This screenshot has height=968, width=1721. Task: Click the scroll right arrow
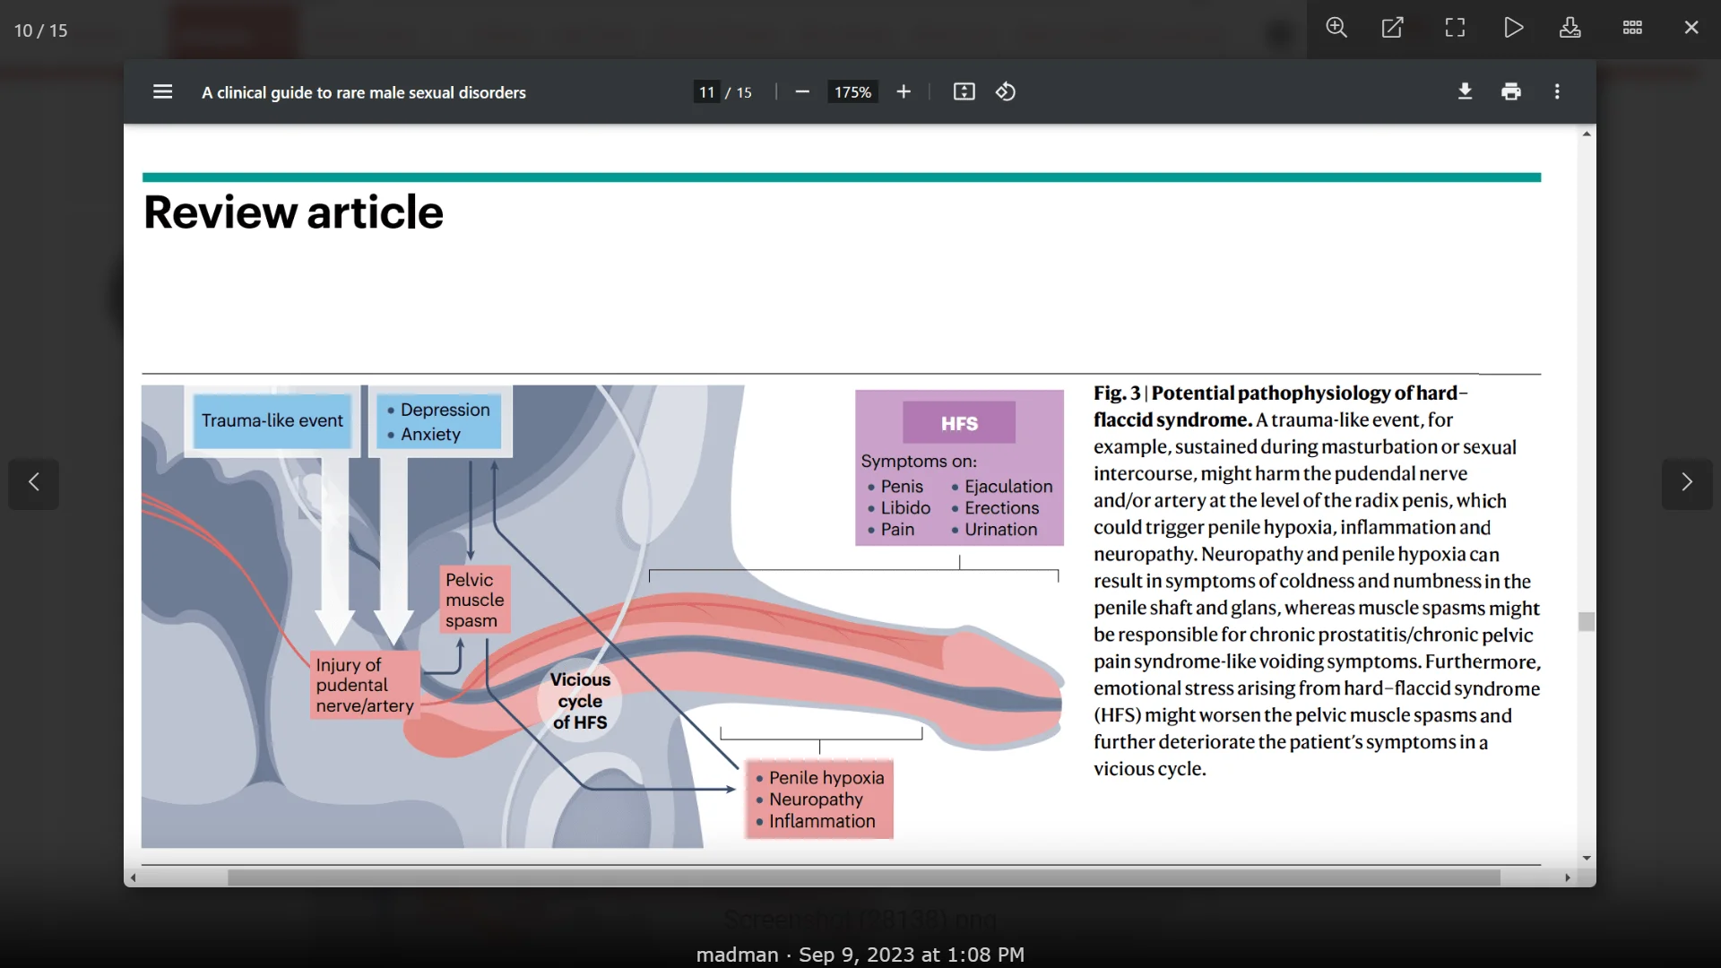1568,877
